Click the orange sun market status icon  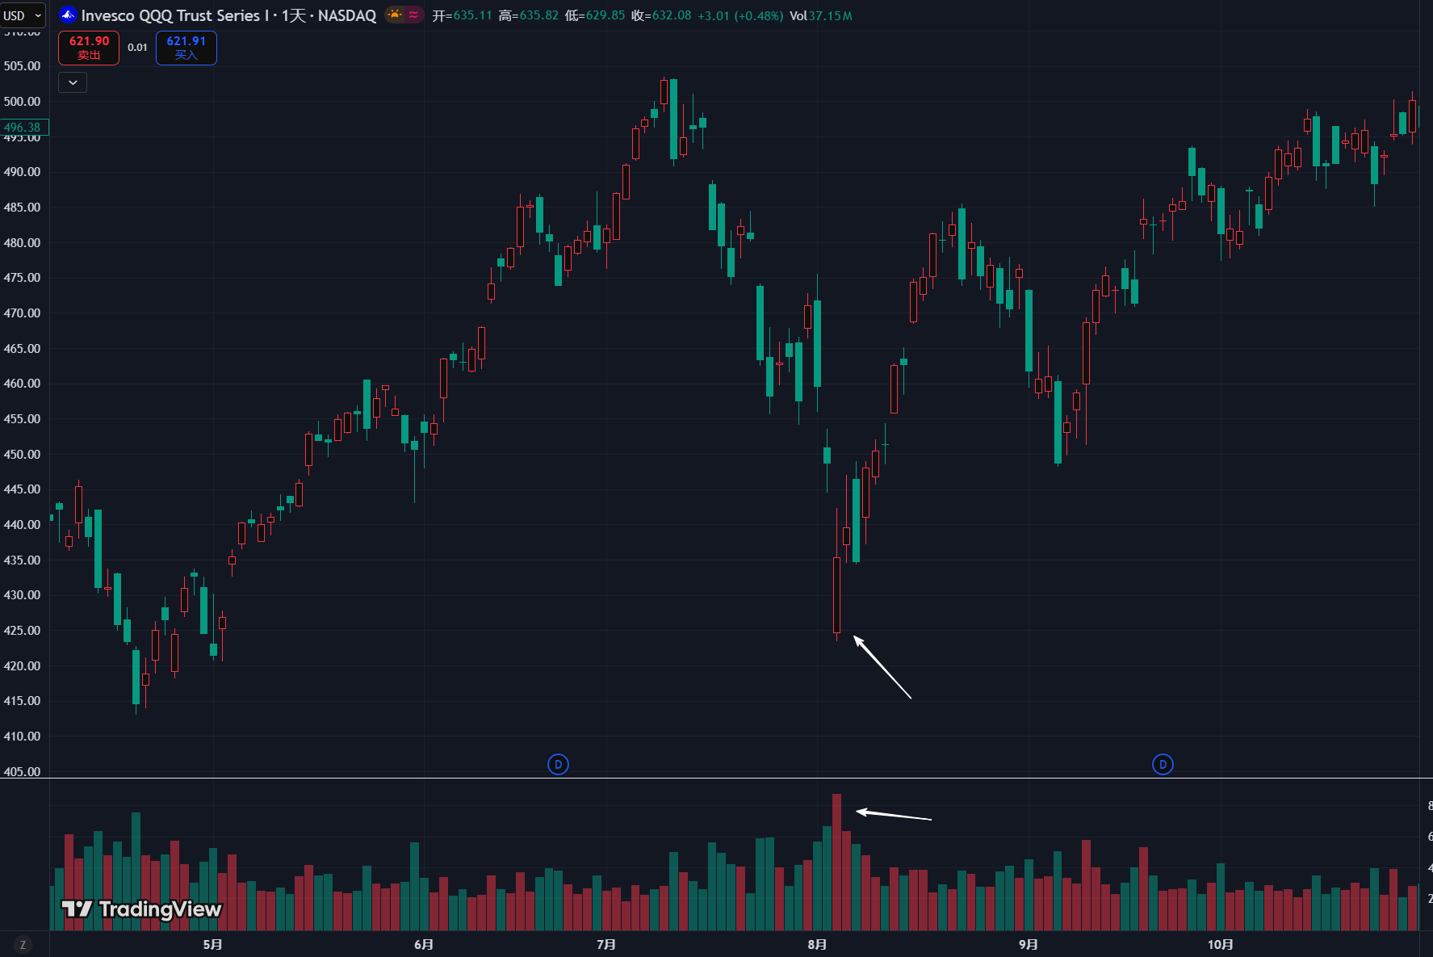pyautogui.click(x=394, y=15)
